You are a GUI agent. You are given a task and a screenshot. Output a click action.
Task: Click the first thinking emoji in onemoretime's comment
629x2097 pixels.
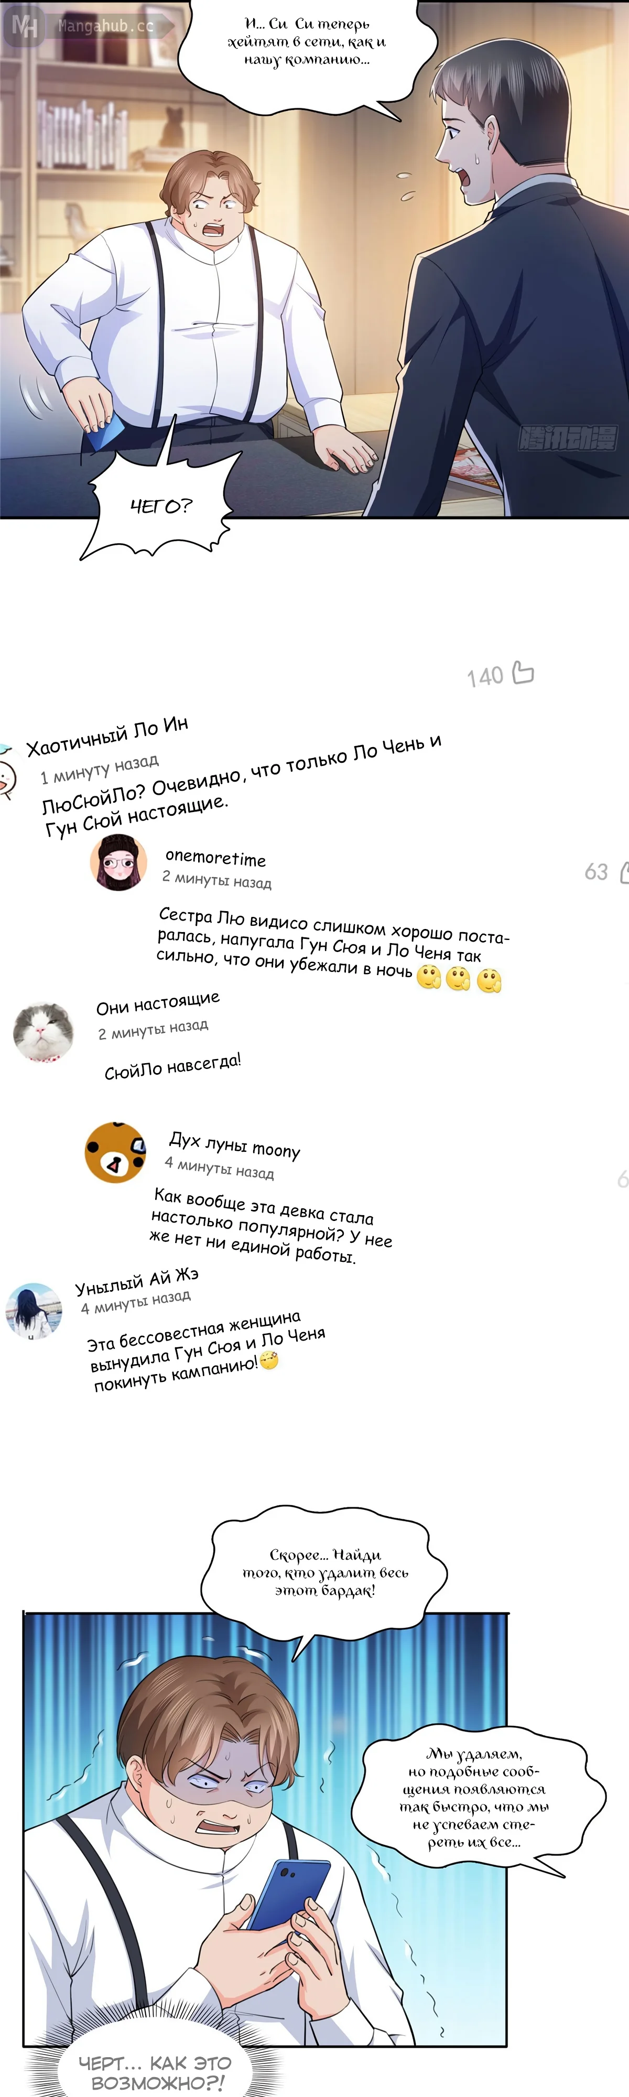(x=429, y=975)
